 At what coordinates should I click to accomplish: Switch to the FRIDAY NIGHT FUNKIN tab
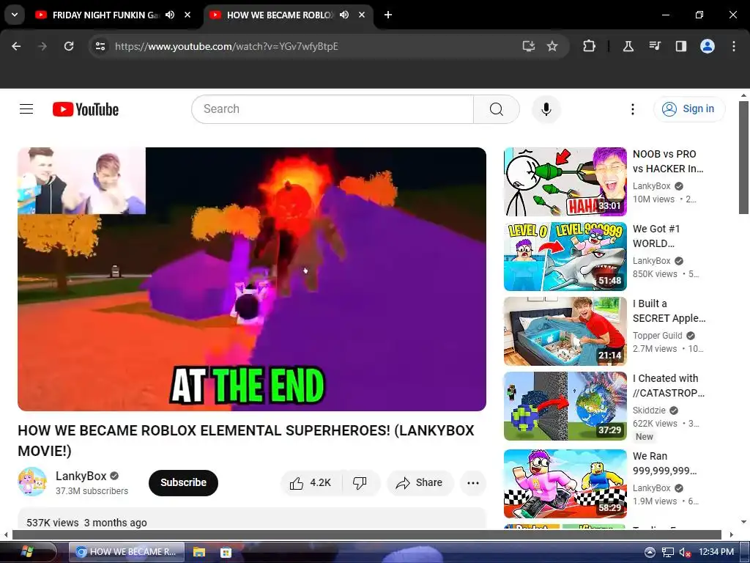click(105, 15)
